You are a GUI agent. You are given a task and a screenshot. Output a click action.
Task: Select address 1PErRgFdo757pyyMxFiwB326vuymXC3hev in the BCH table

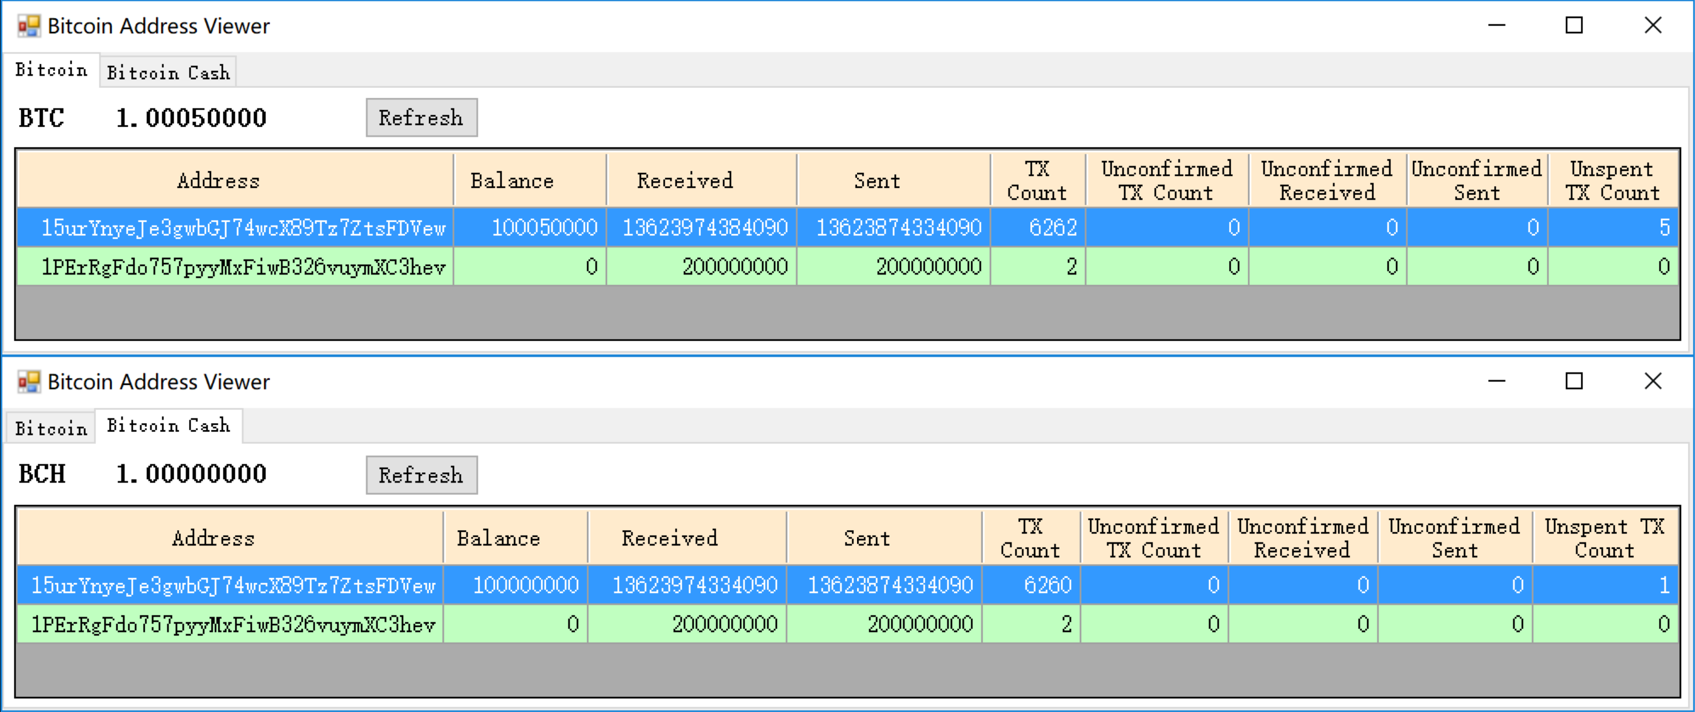pyautogui.click(x=231, y=624)
